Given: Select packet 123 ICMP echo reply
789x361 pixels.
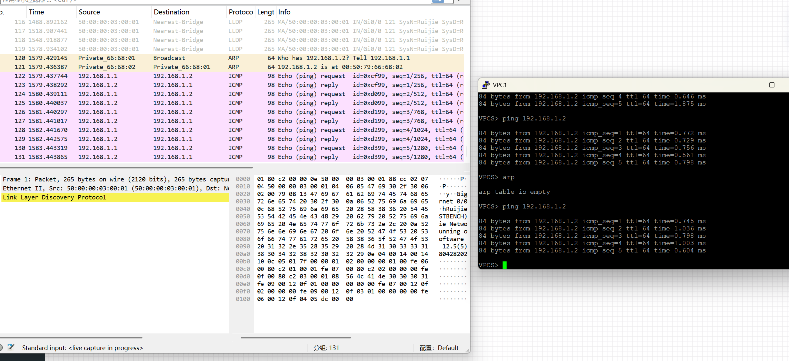Looking at the screenshot, I should click(232, 85).
